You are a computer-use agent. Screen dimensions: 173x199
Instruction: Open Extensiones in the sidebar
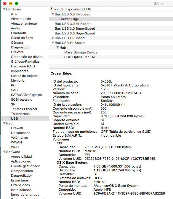coord(20,185)
